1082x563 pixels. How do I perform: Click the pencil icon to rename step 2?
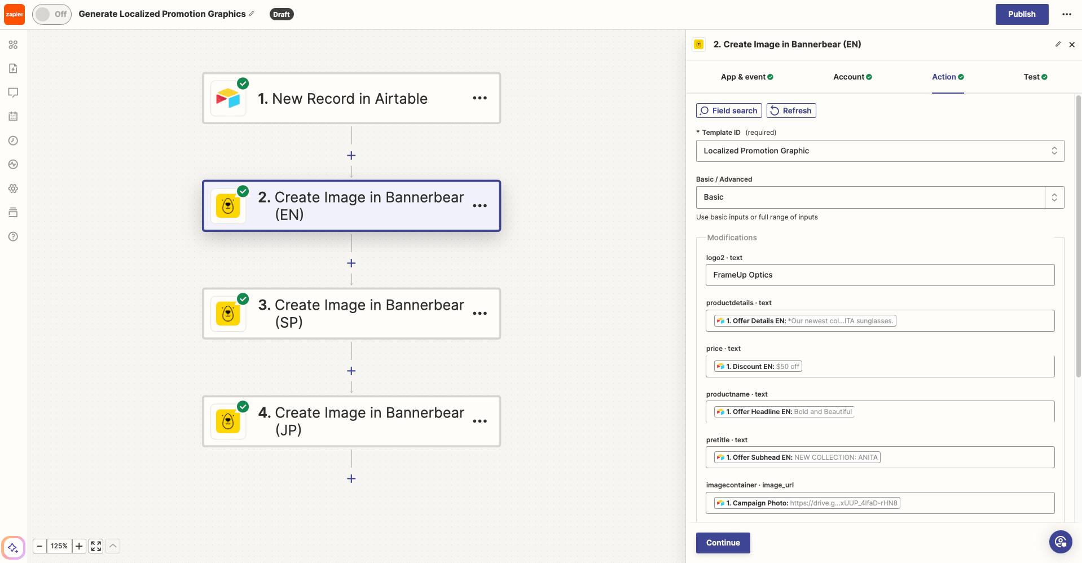(1058, 44)
